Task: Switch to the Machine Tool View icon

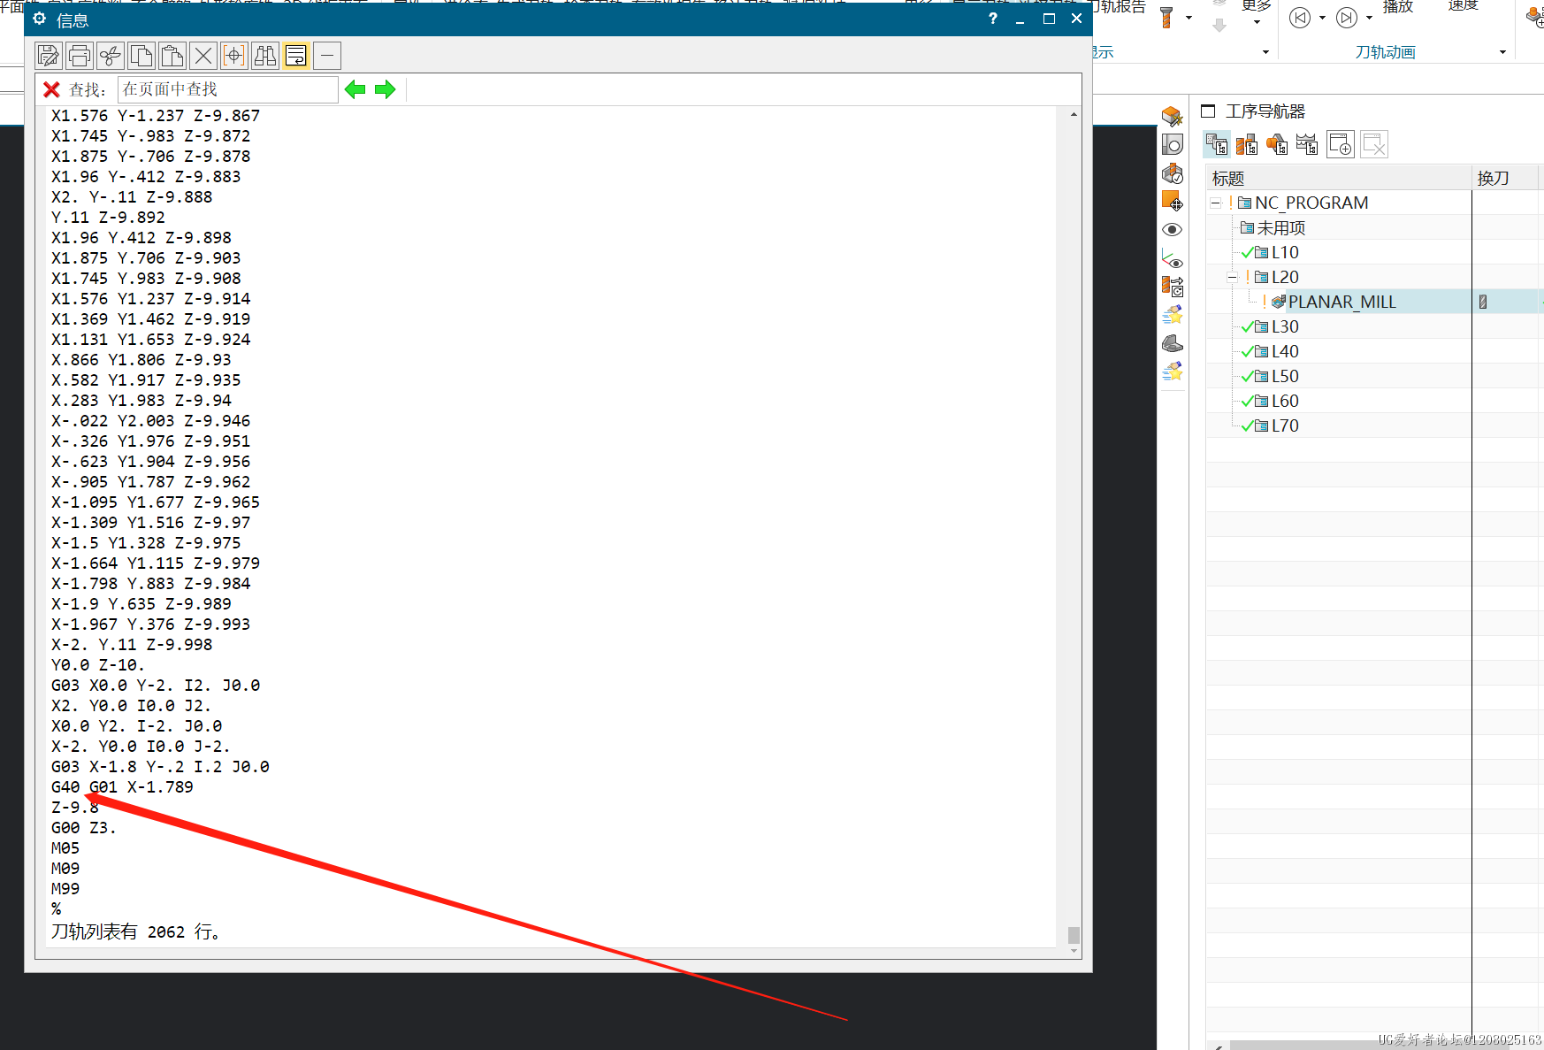Action: click(x=1247, y=144)
